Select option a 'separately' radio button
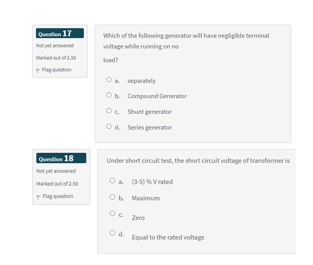 (110, 79)
